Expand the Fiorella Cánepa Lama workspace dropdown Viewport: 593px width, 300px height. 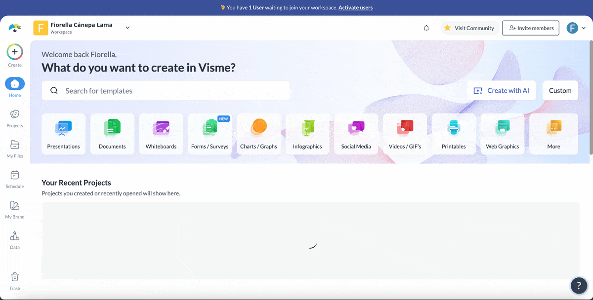pos(127,28)
